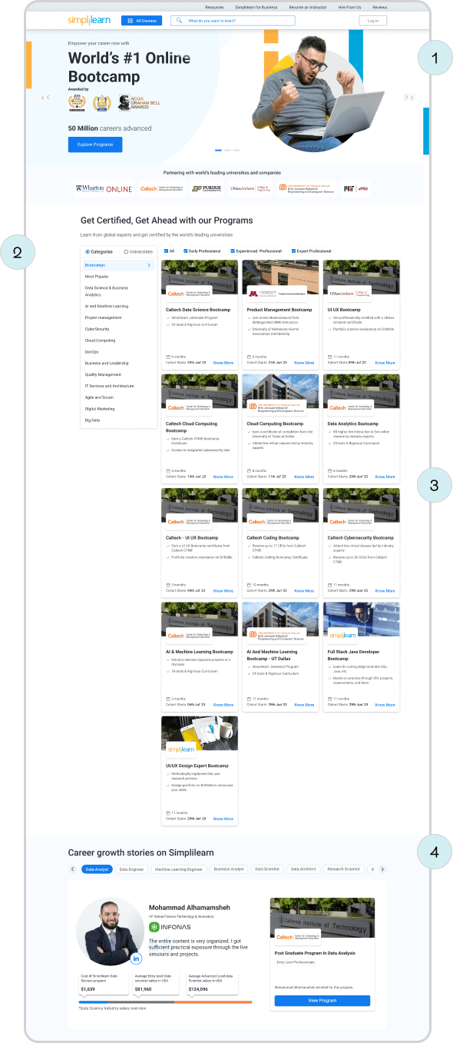
Task: Click the UT Dallas partner logo in partner strip
Action: [x=306, y=188]
